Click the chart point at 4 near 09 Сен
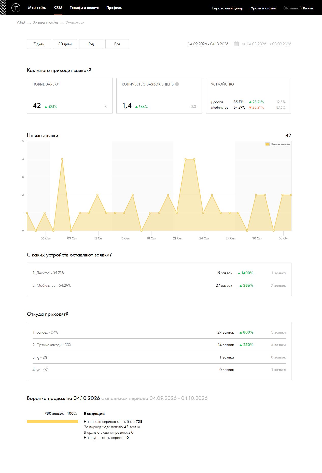 point(62,159)
